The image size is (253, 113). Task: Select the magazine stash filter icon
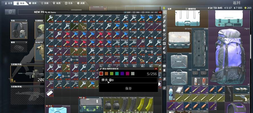coord(164,21)
